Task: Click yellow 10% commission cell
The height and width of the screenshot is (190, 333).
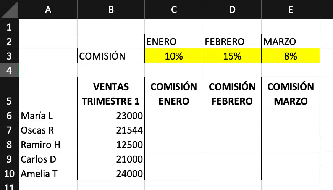Action: tap(174, 56)
